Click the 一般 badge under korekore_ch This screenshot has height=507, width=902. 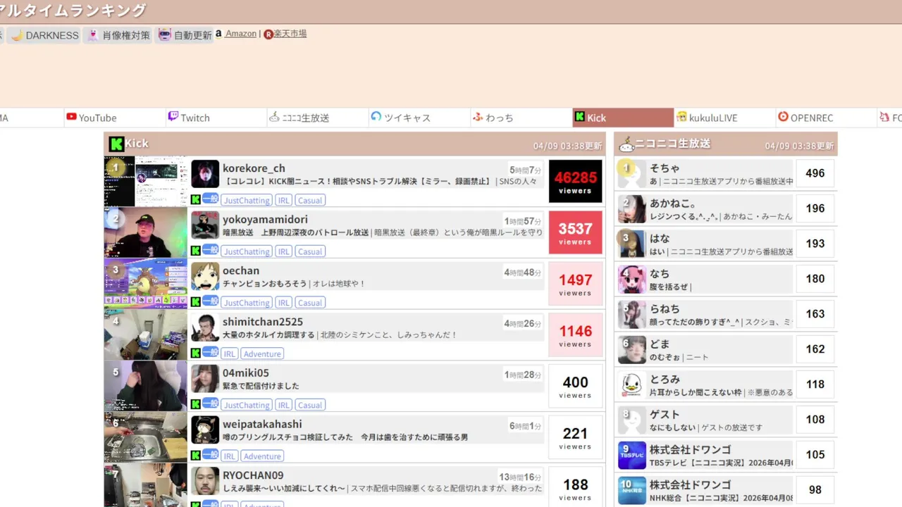[x=210, y=199]
